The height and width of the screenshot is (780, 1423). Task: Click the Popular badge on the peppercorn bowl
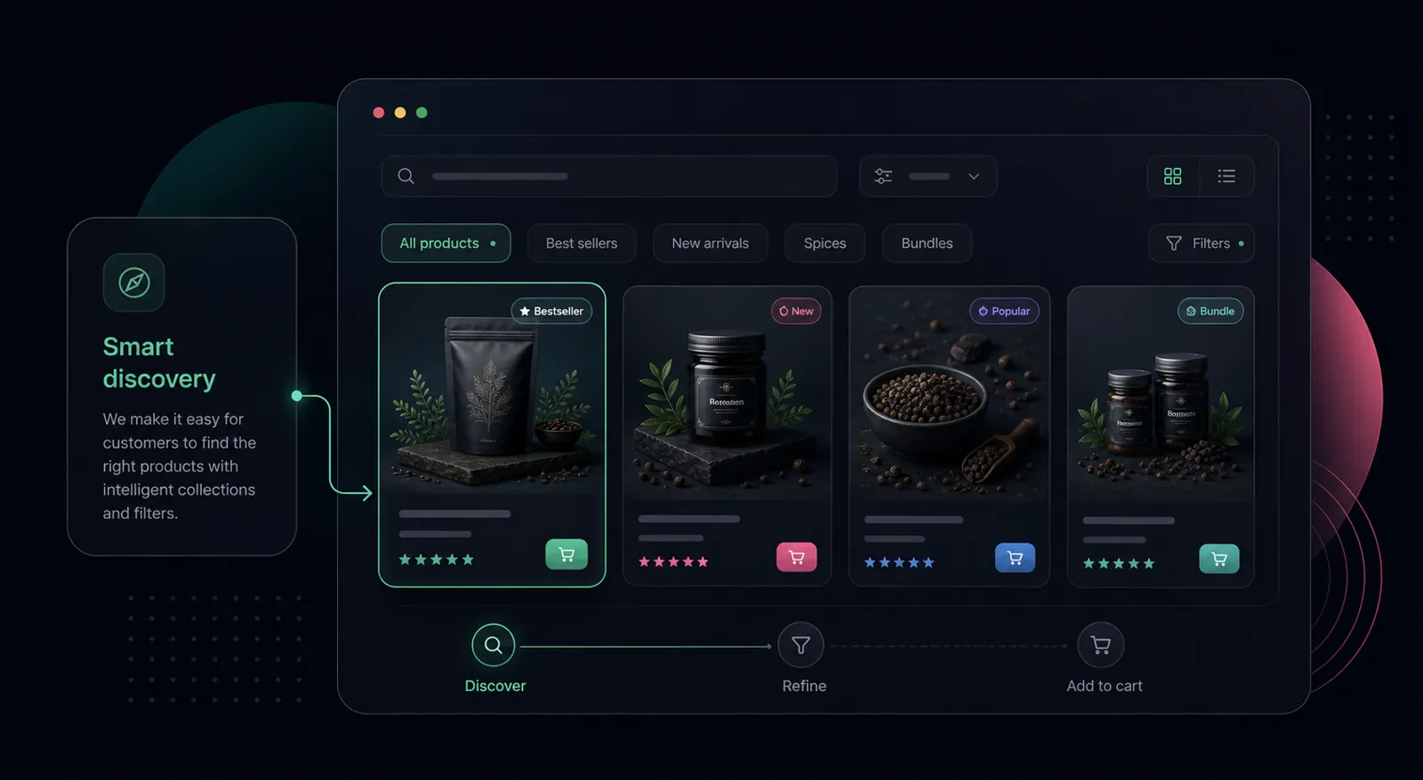pos(1004,311)
